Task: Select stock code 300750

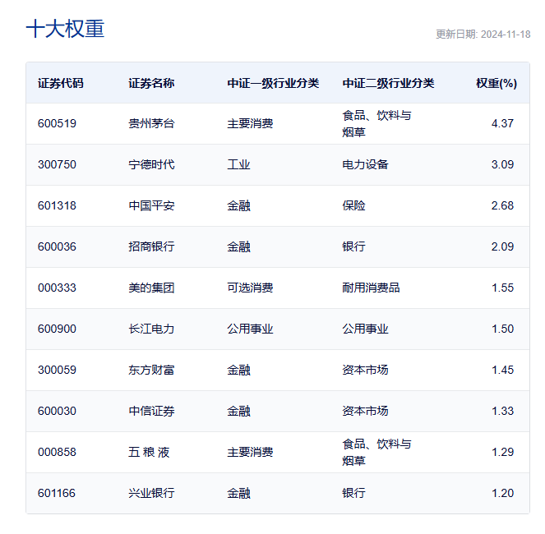Action: [x=57, y=164]
